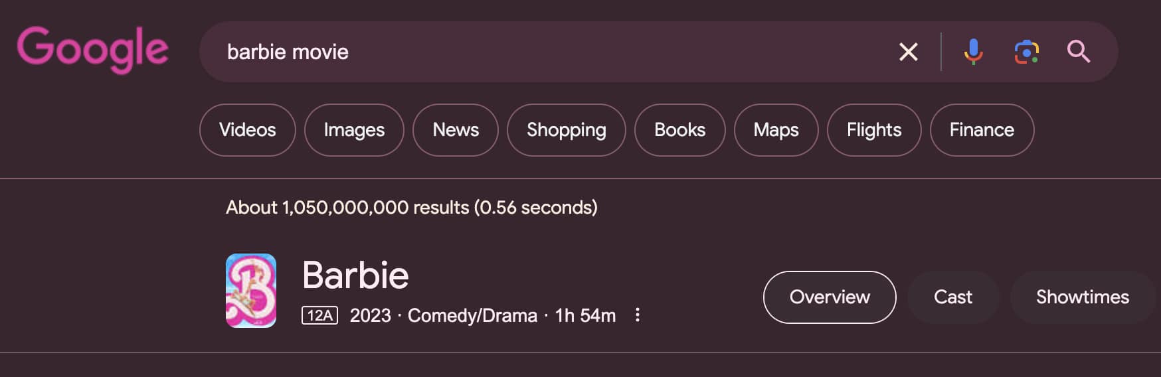The image size is (1161, 377).
Task: Go to Maps results
Action: (776, 130)
